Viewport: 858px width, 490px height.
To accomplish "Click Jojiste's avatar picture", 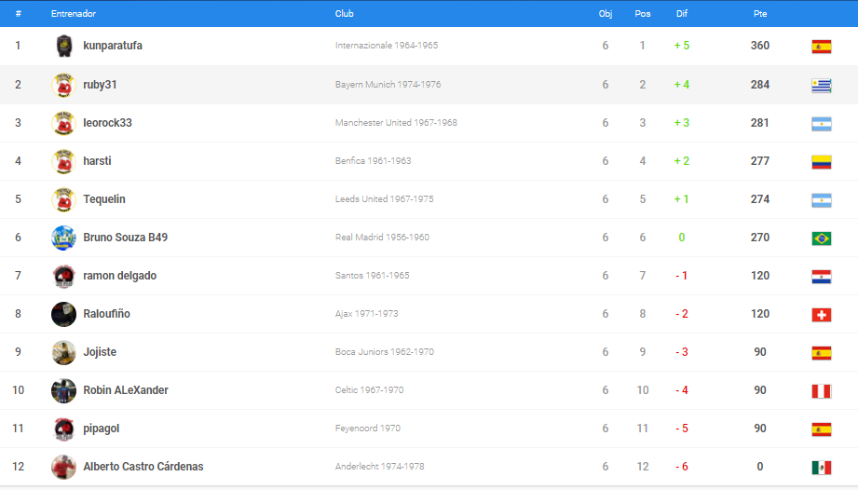I will (63, 352).
